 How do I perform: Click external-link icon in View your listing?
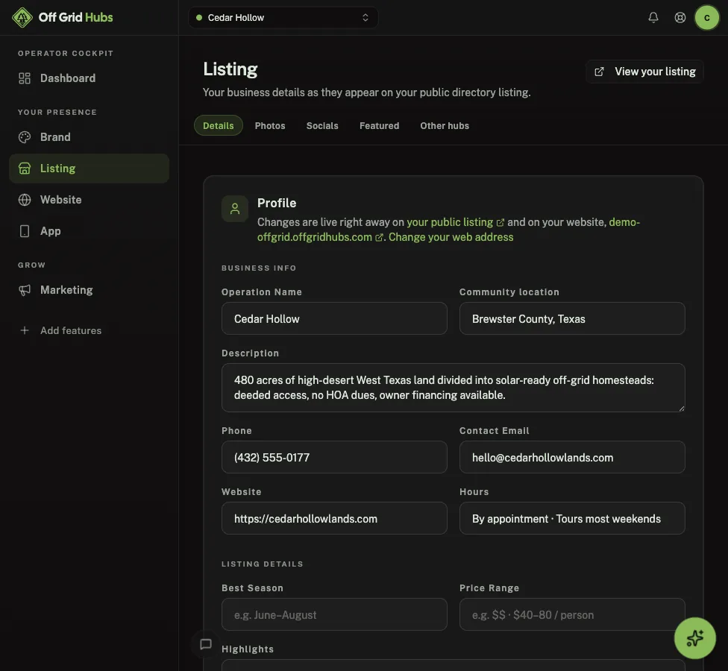tap(600, 72)
